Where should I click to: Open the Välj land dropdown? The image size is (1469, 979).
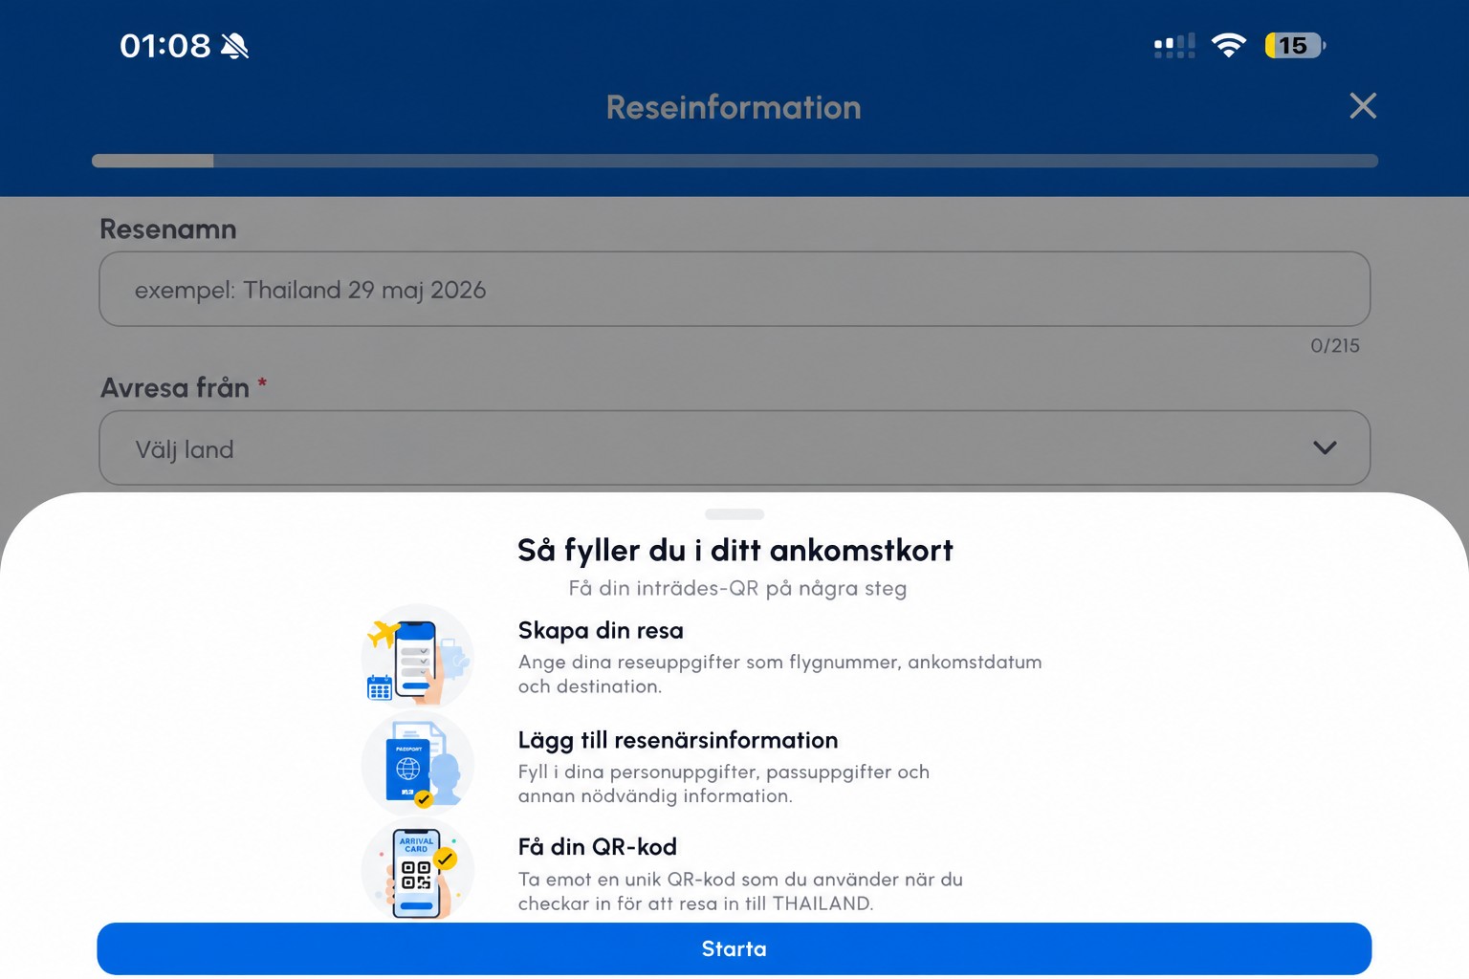[734, 447]
